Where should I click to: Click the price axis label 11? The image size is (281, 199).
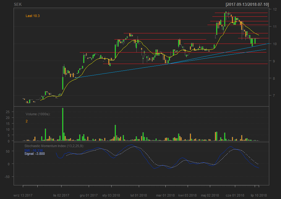pyautogui.click(x=275, y=27)
